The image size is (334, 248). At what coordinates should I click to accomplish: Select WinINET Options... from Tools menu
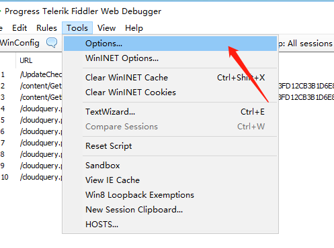170,58
